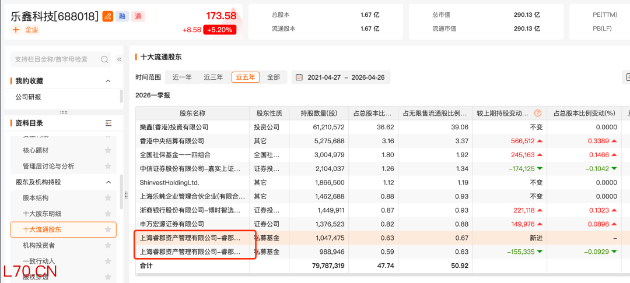Click the help icon beside 较上期持股变动 header
This screenshot has height=283, width=630.
pyautogui.click(x=537, y=113)
